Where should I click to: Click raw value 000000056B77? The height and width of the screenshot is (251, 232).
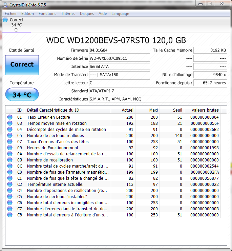[x=205, y=178]
